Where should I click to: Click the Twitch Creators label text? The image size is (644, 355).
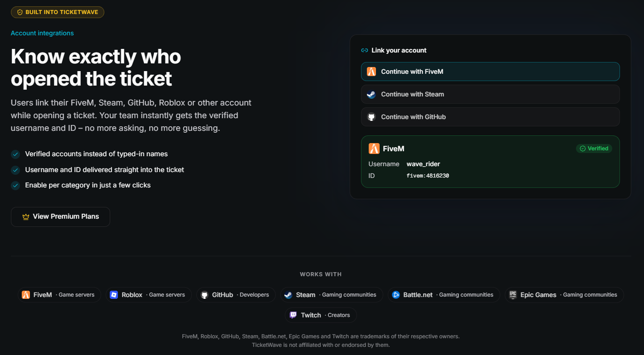(x=337, y=315)
